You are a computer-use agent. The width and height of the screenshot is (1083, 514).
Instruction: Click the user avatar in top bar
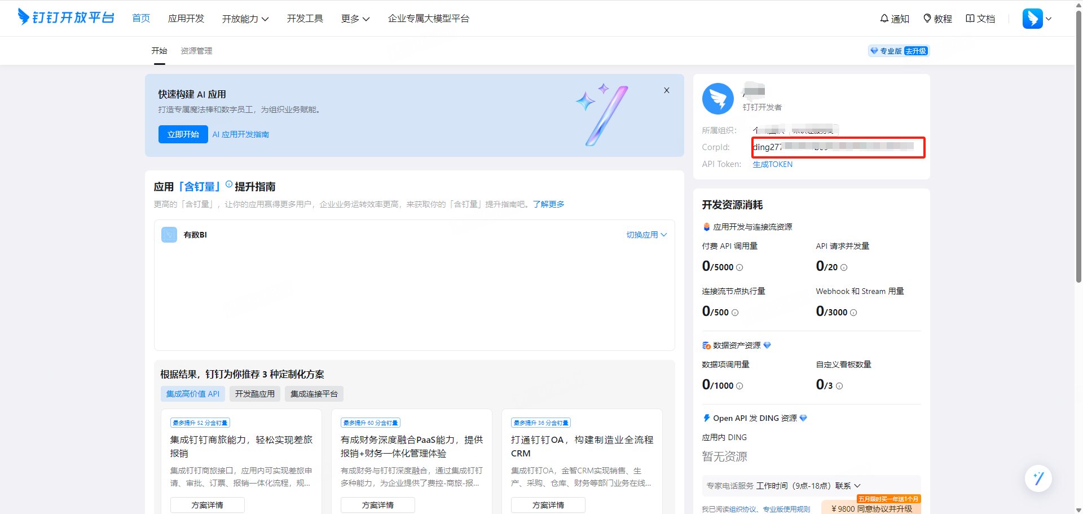tap(1032, 19)
